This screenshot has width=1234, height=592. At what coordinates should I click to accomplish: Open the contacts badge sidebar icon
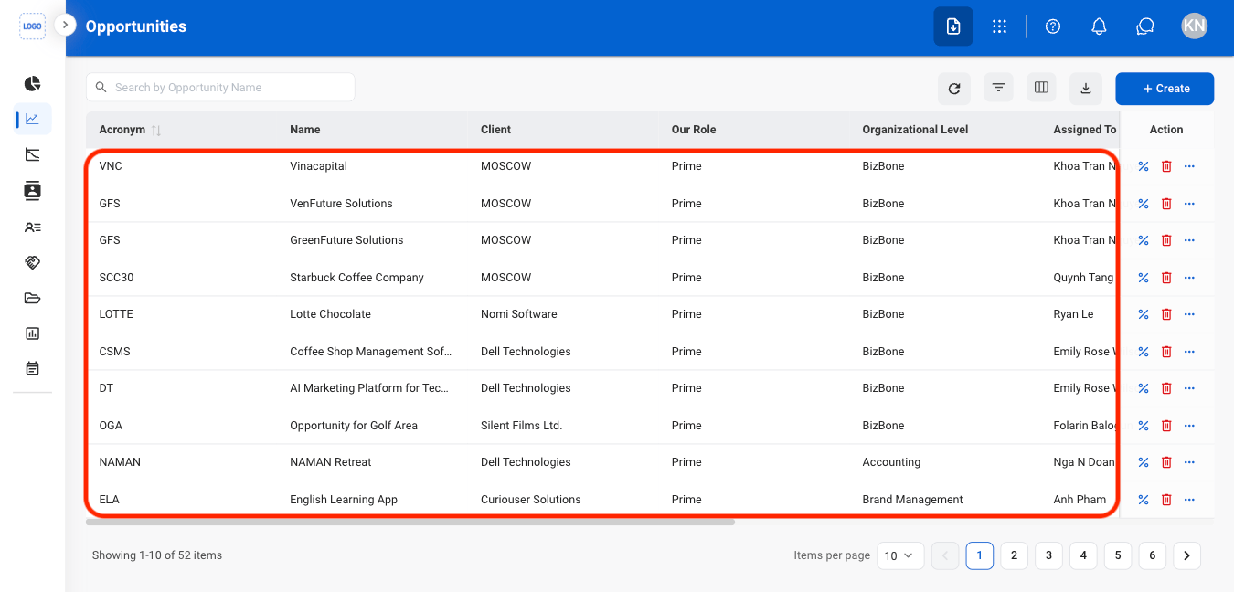click(x=33, y=191)
